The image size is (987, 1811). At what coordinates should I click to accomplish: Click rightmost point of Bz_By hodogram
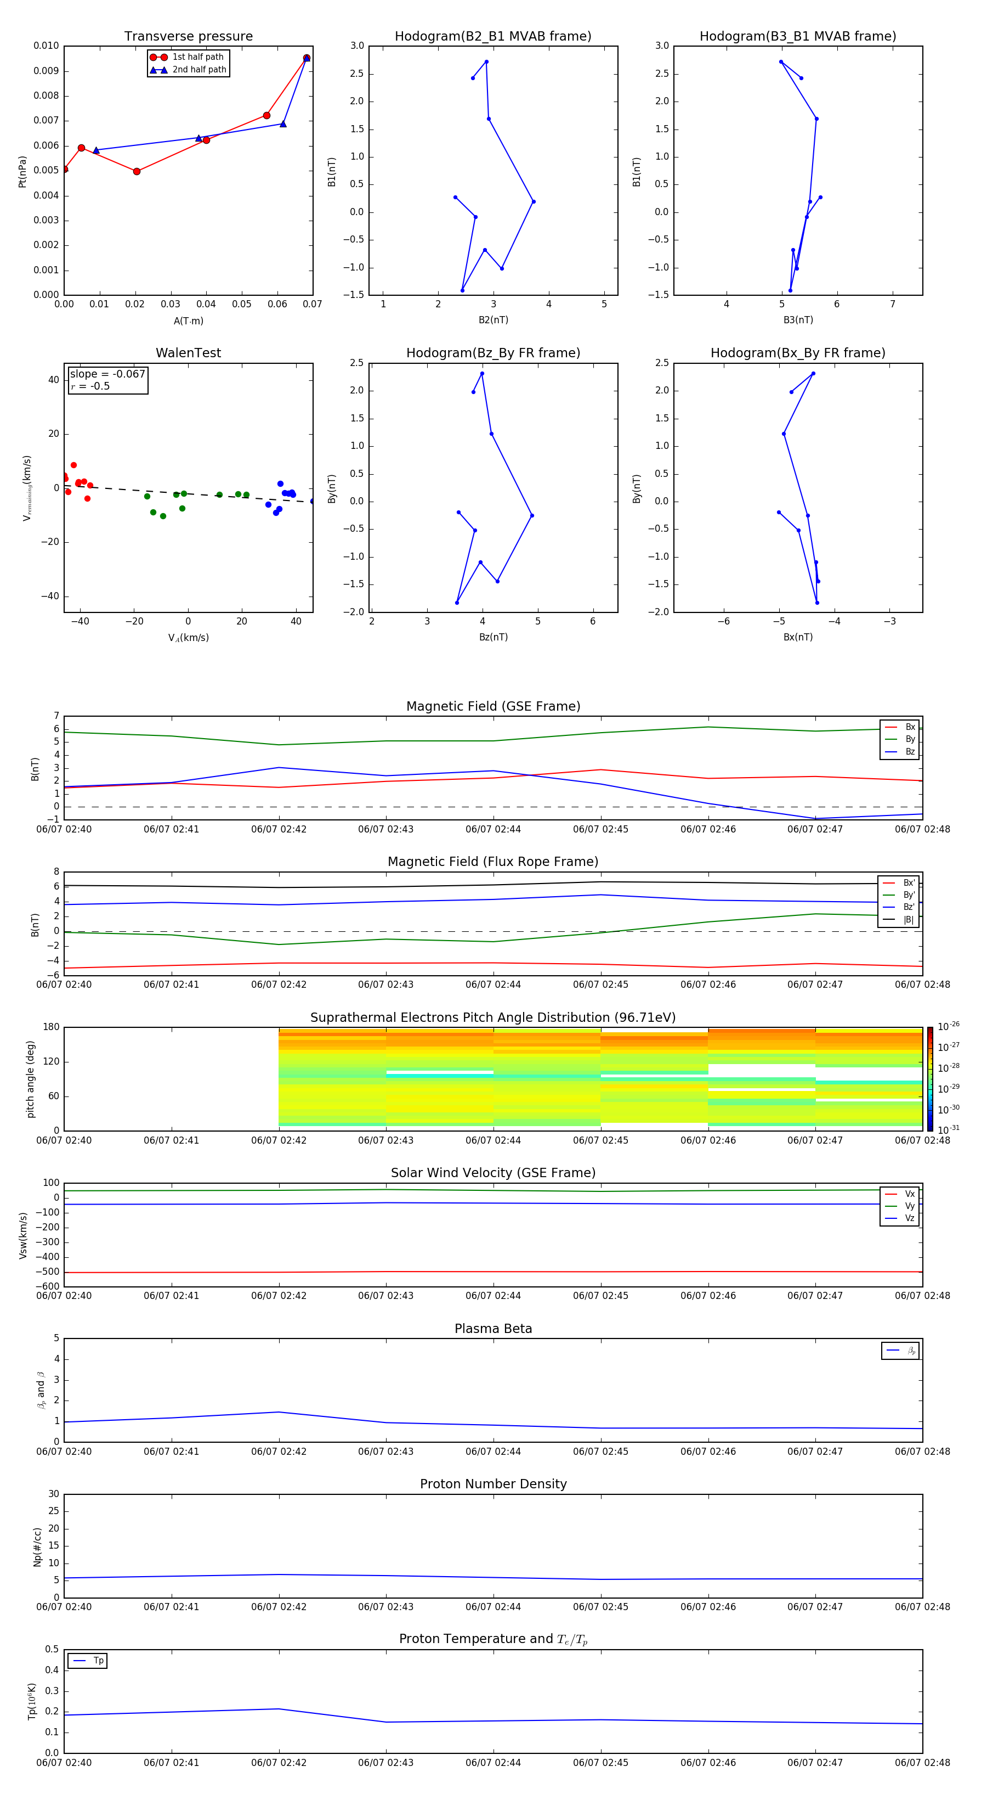pyautogui.click(x=532, y=515)
